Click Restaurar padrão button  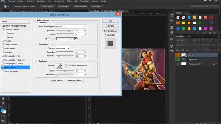75,80
